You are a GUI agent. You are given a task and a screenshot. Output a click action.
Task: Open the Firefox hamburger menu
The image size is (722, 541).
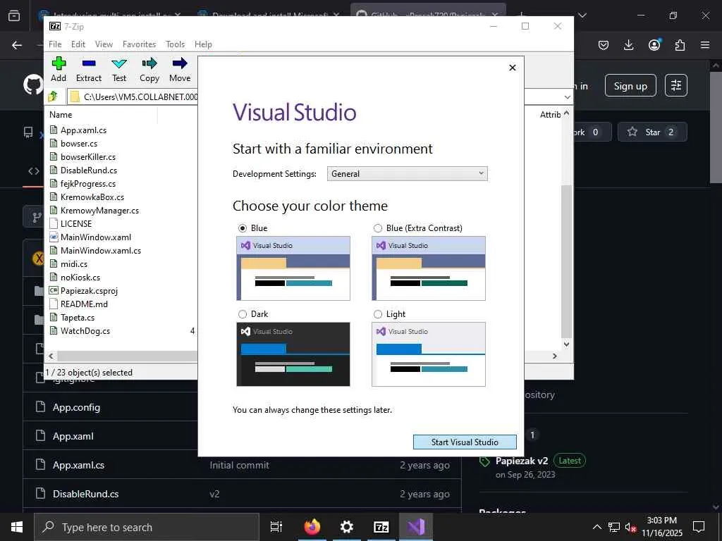point(705,45)
